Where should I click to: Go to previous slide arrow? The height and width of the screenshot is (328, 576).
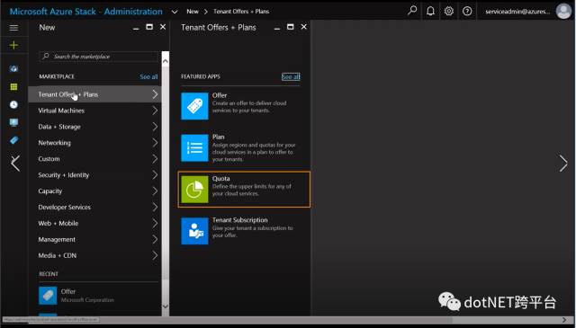(15, 164)
